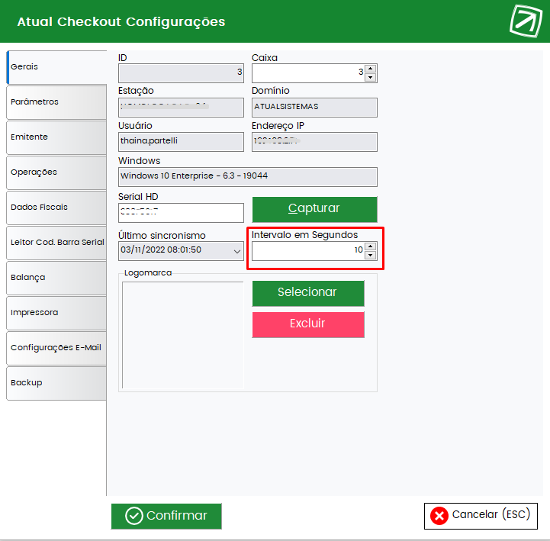
Task: Select the Operações tab
Action: [56, 172]
